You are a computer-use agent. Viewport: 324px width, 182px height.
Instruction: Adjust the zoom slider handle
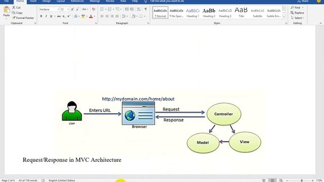(302, 180)
